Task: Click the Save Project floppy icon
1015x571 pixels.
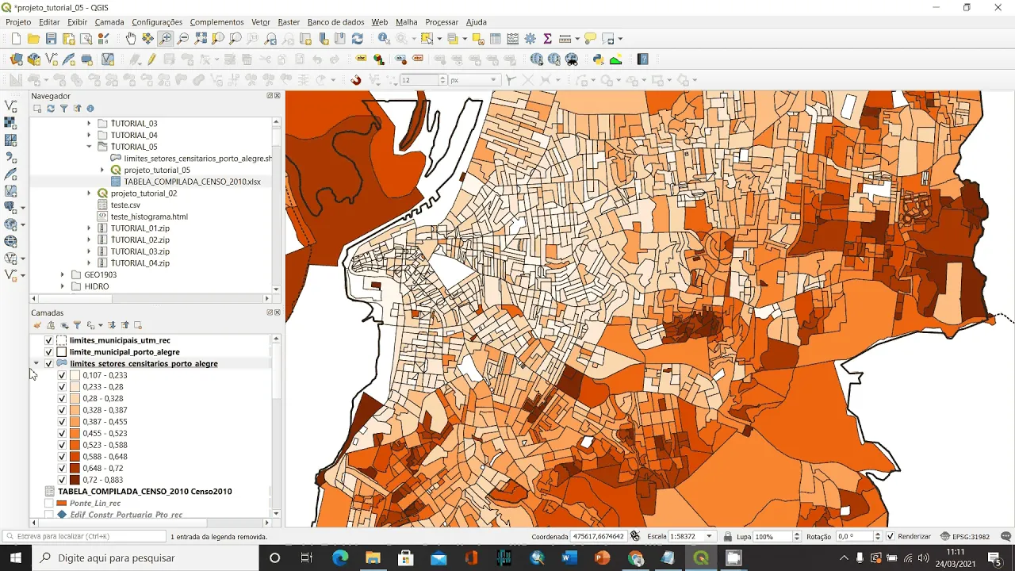Action: [51, 38]
